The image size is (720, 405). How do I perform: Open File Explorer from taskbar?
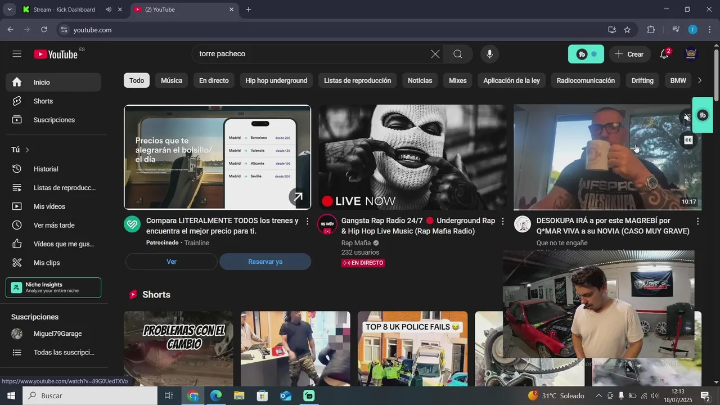[x=239, y=395]
